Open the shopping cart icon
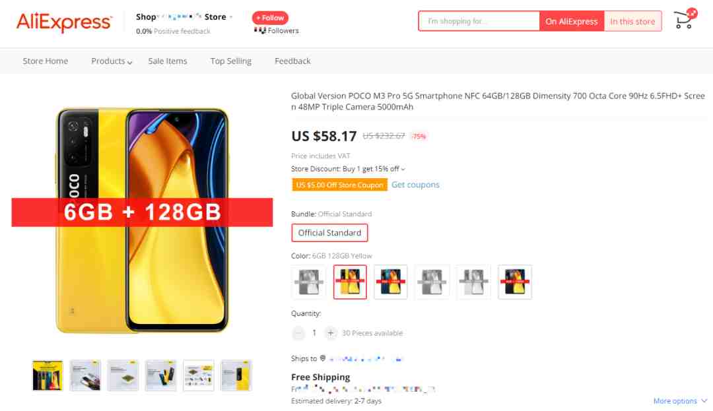This screenshot has height=411, width=713. click(x=683, y=20)
